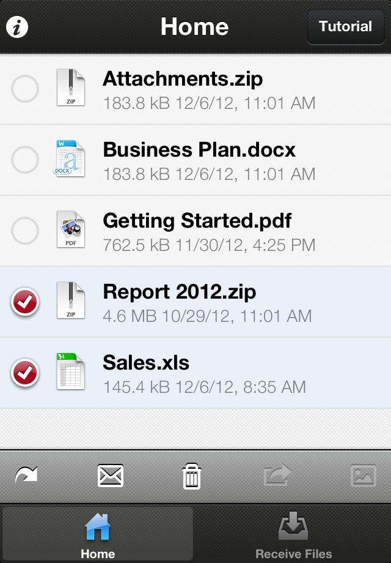Select the Business Plan.docx checkbox circle
The height and width of the screenshot is (563, 391).
[24, 160]
